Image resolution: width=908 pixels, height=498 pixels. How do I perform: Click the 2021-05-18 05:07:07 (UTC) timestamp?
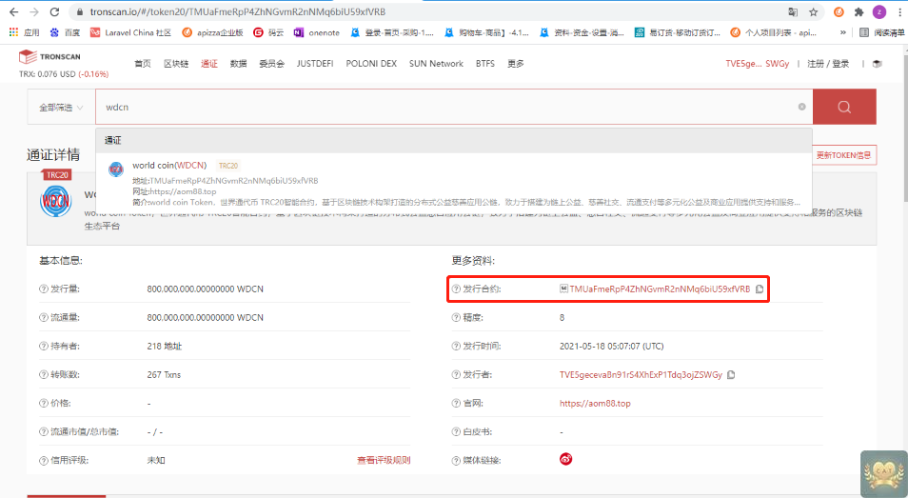click(611, 347)
